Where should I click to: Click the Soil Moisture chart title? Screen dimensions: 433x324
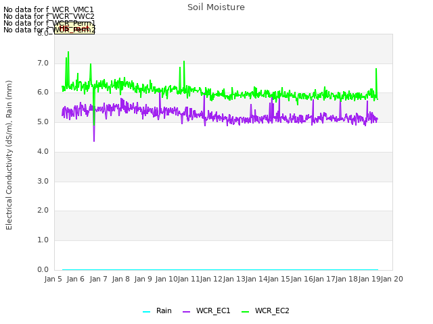pyautogui.click(x=216, y=7)
